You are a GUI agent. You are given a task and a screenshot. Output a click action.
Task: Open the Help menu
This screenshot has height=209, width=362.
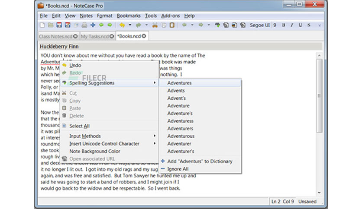click(189, 16)
